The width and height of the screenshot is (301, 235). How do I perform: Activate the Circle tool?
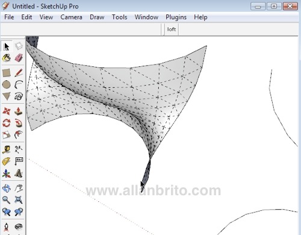point(7,84)
